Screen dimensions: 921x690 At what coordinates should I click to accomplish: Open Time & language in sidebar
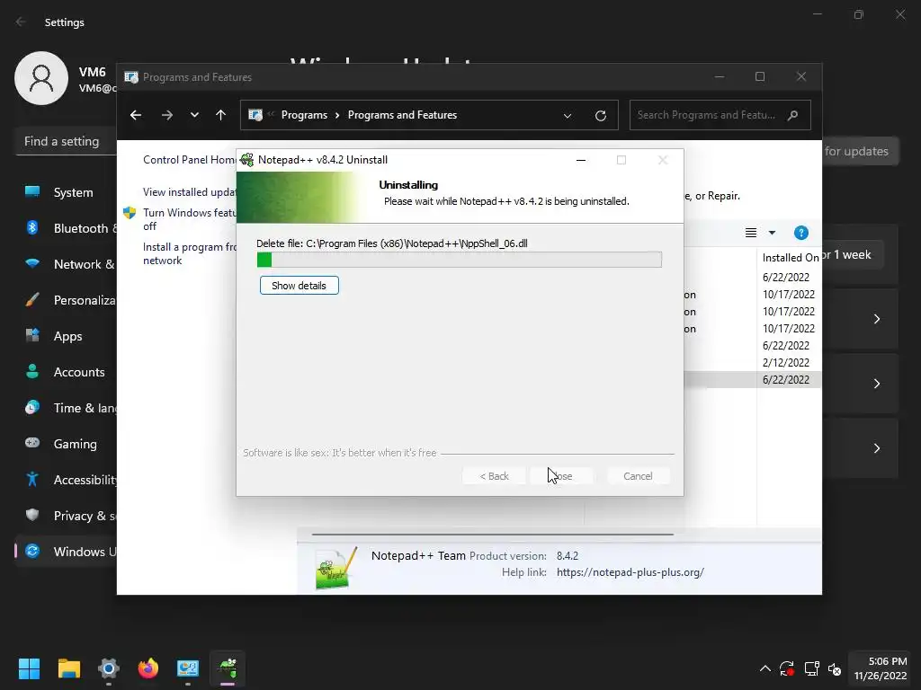[66, 408]
